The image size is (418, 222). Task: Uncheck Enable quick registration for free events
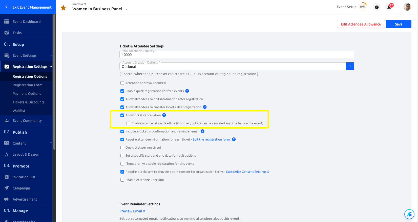(122, 91)
